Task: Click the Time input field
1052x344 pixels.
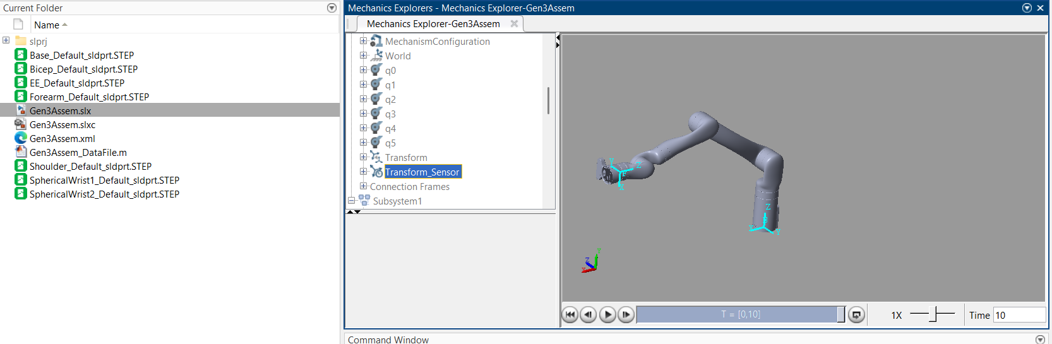Action: 1019,315
